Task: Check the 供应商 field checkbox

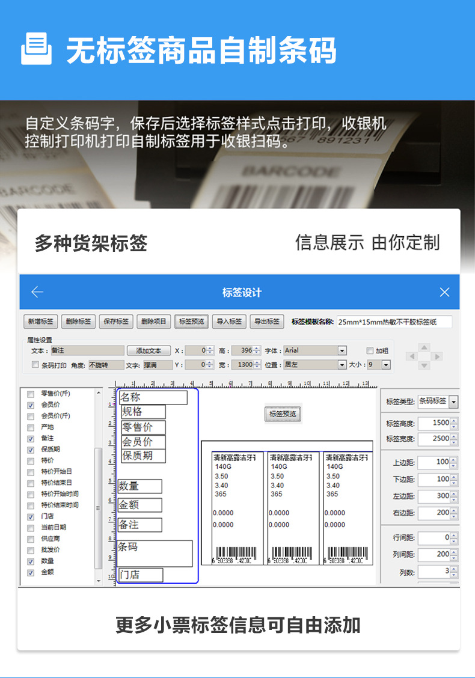Action: [31, 539]
